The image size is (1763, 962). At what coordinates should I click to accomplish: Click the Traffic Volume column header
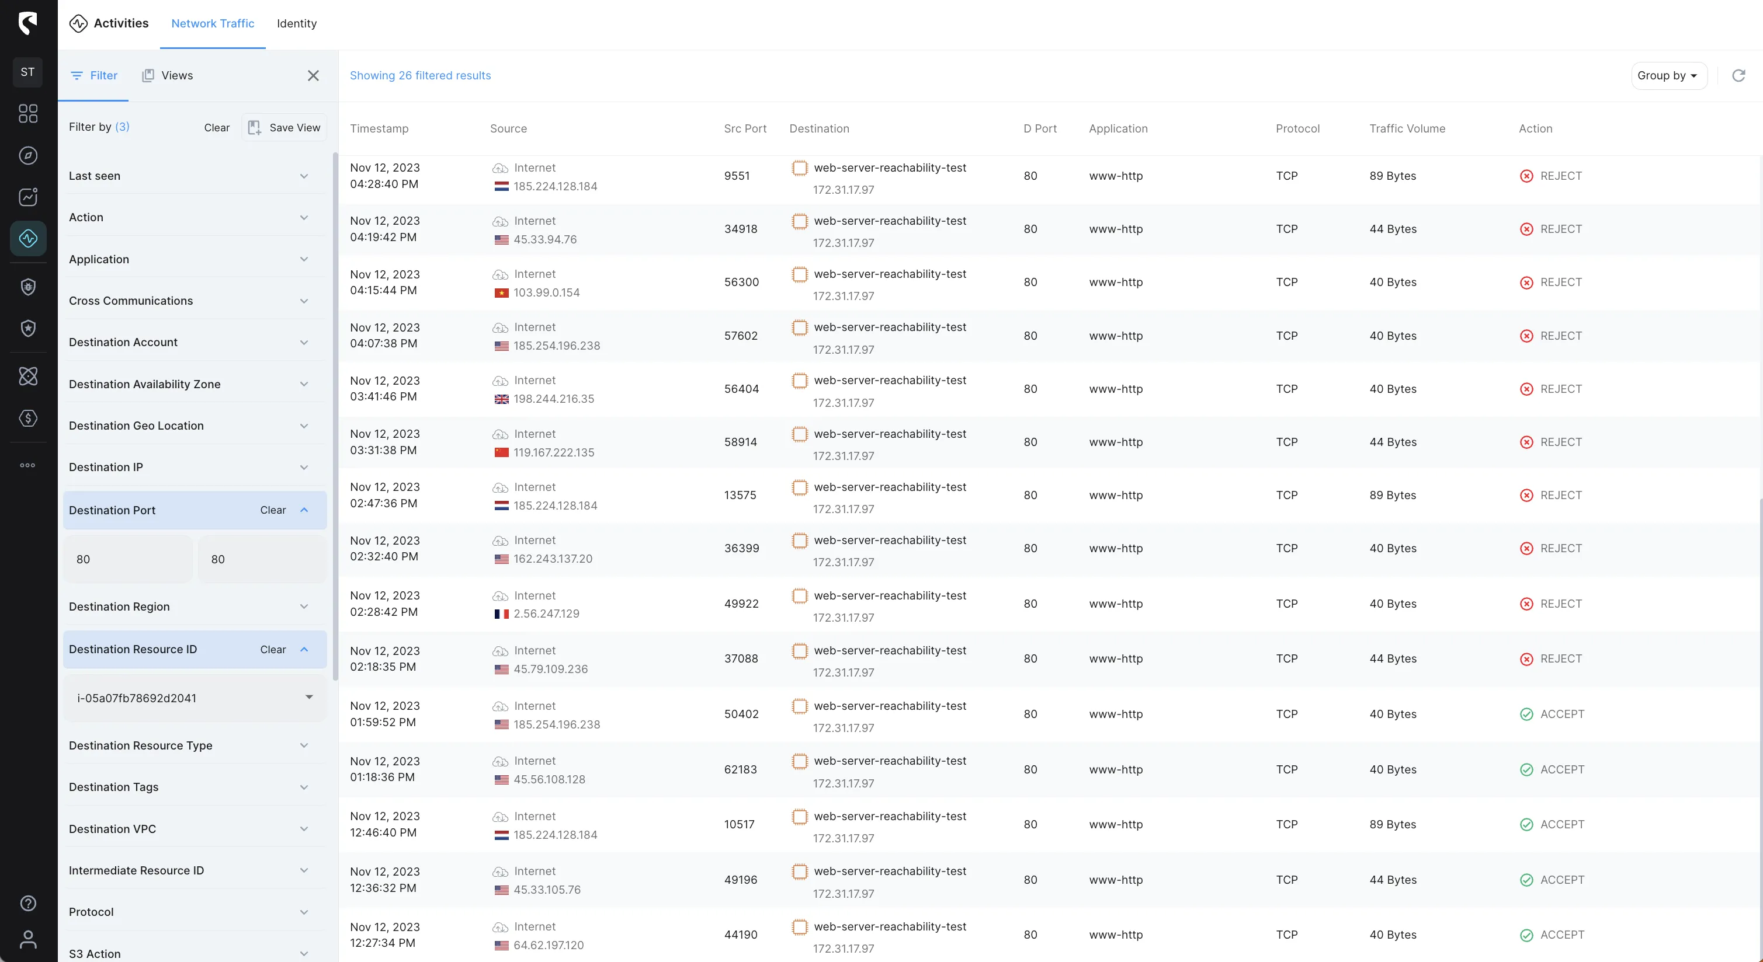1407,128
